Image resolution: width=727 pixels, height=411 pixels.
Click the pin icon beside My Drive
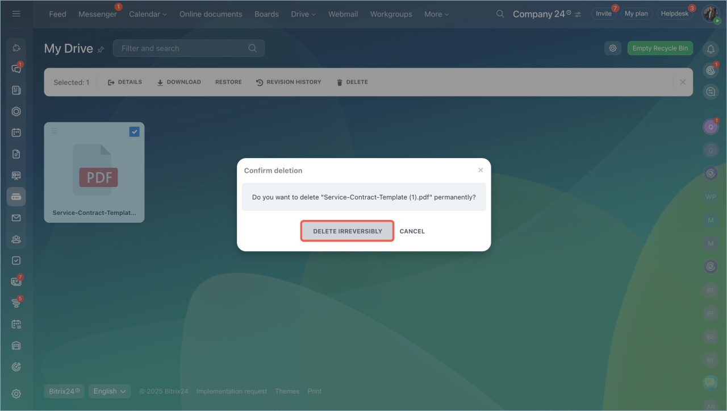click(x=101, y=49)
